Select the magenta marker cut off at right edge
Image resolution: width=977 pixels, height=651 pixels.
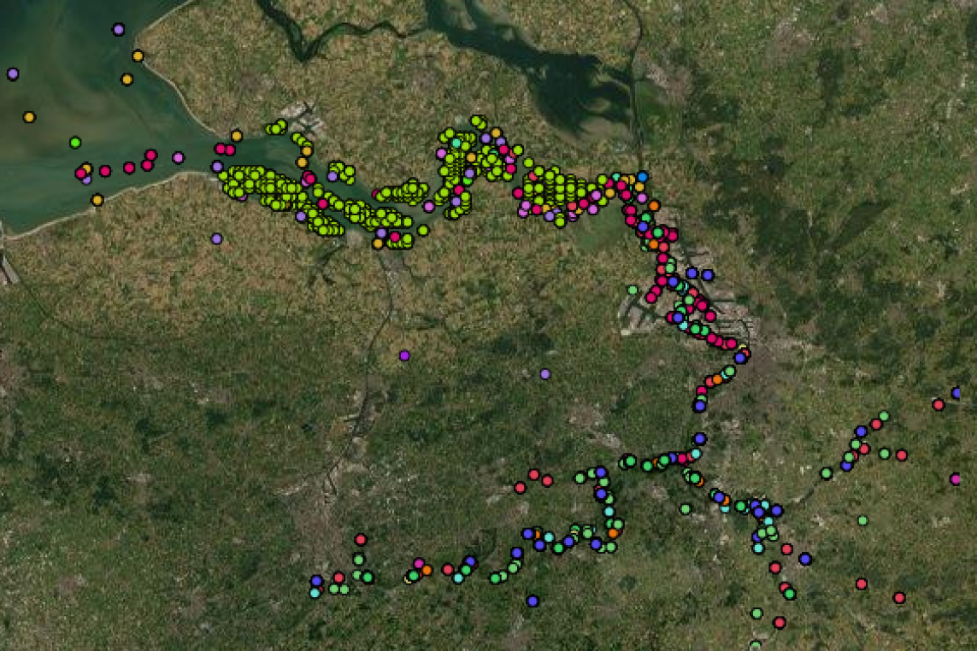pos(955,479)
